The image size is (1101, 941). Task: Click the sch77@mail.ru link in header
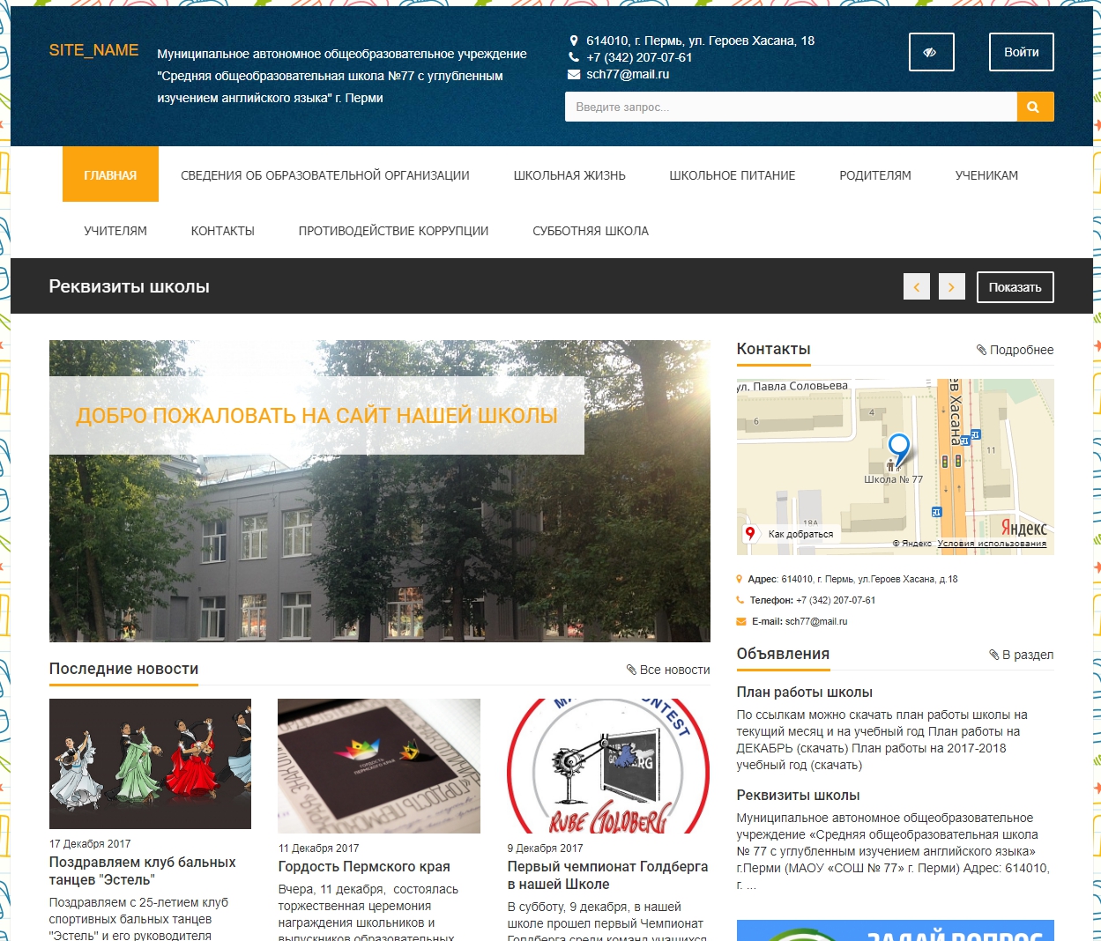click(628, 74)
